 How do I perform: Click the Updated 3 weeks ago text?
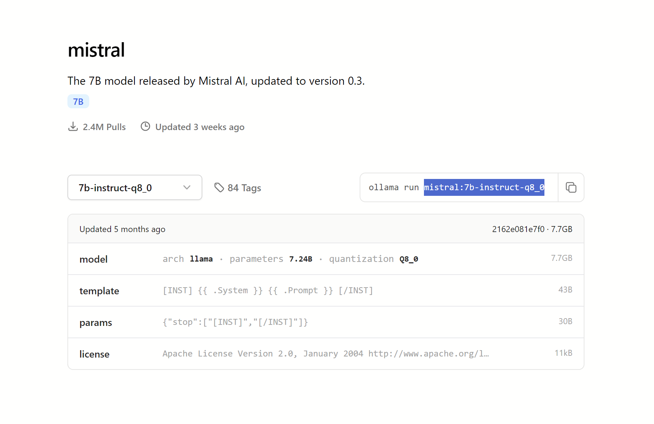click(x=200, y=127)
